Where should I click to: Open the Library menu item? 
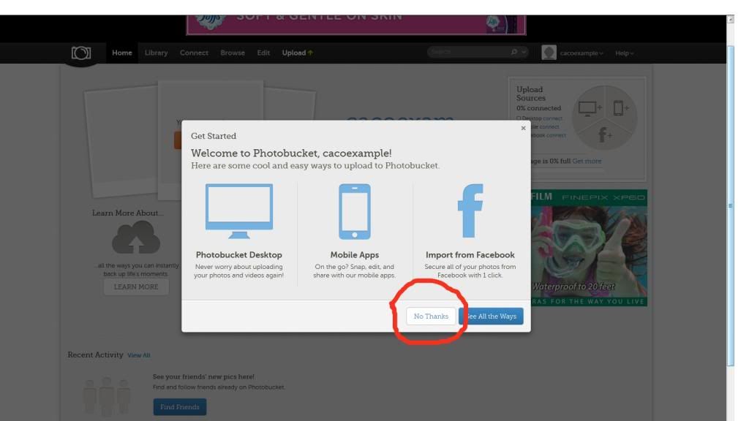tap(157, 53)
